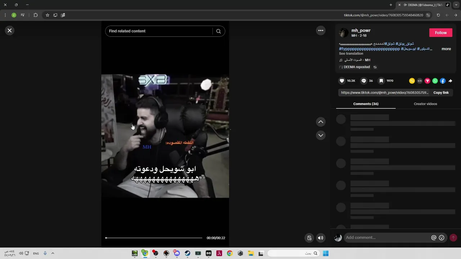
Task: Click the Add comment input field
Action: click(388, 237)
